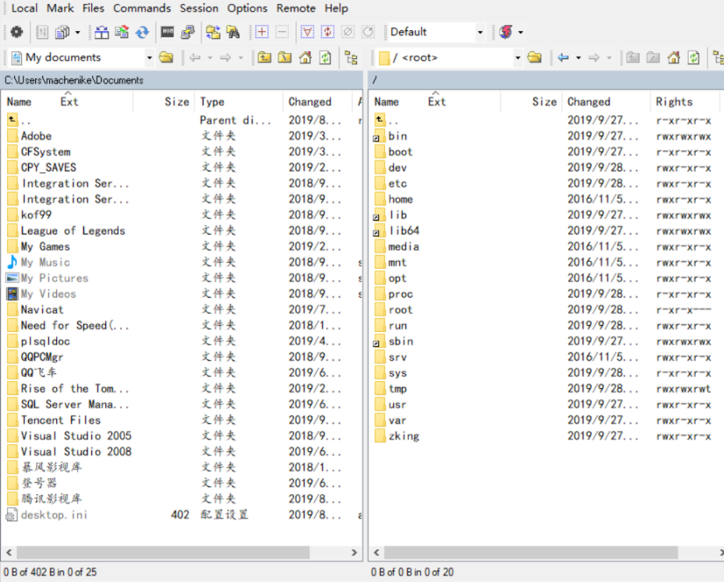Sort local panel by Type column
This screenshot has height=582, width=724.
pyautogui.click(x=239, y=101)
